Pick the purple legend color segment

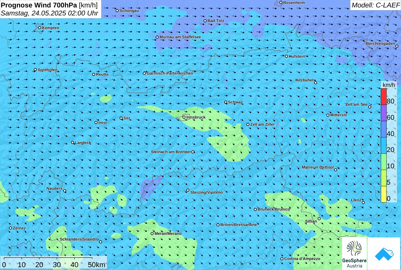click(x=384, y=113)
